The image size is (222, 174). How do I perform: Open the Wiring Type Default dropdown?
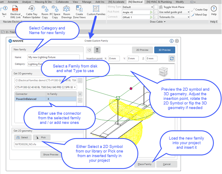click(x=138, y=7)
